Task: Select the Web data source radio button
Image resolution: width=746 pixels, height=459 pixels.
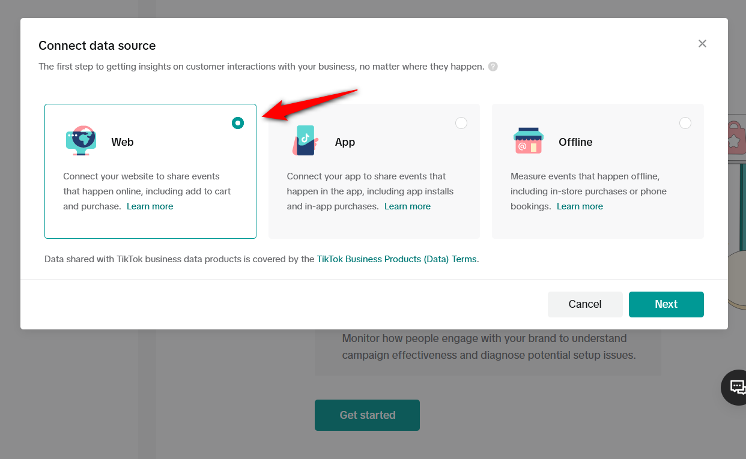Action: [x=238, y=123]
